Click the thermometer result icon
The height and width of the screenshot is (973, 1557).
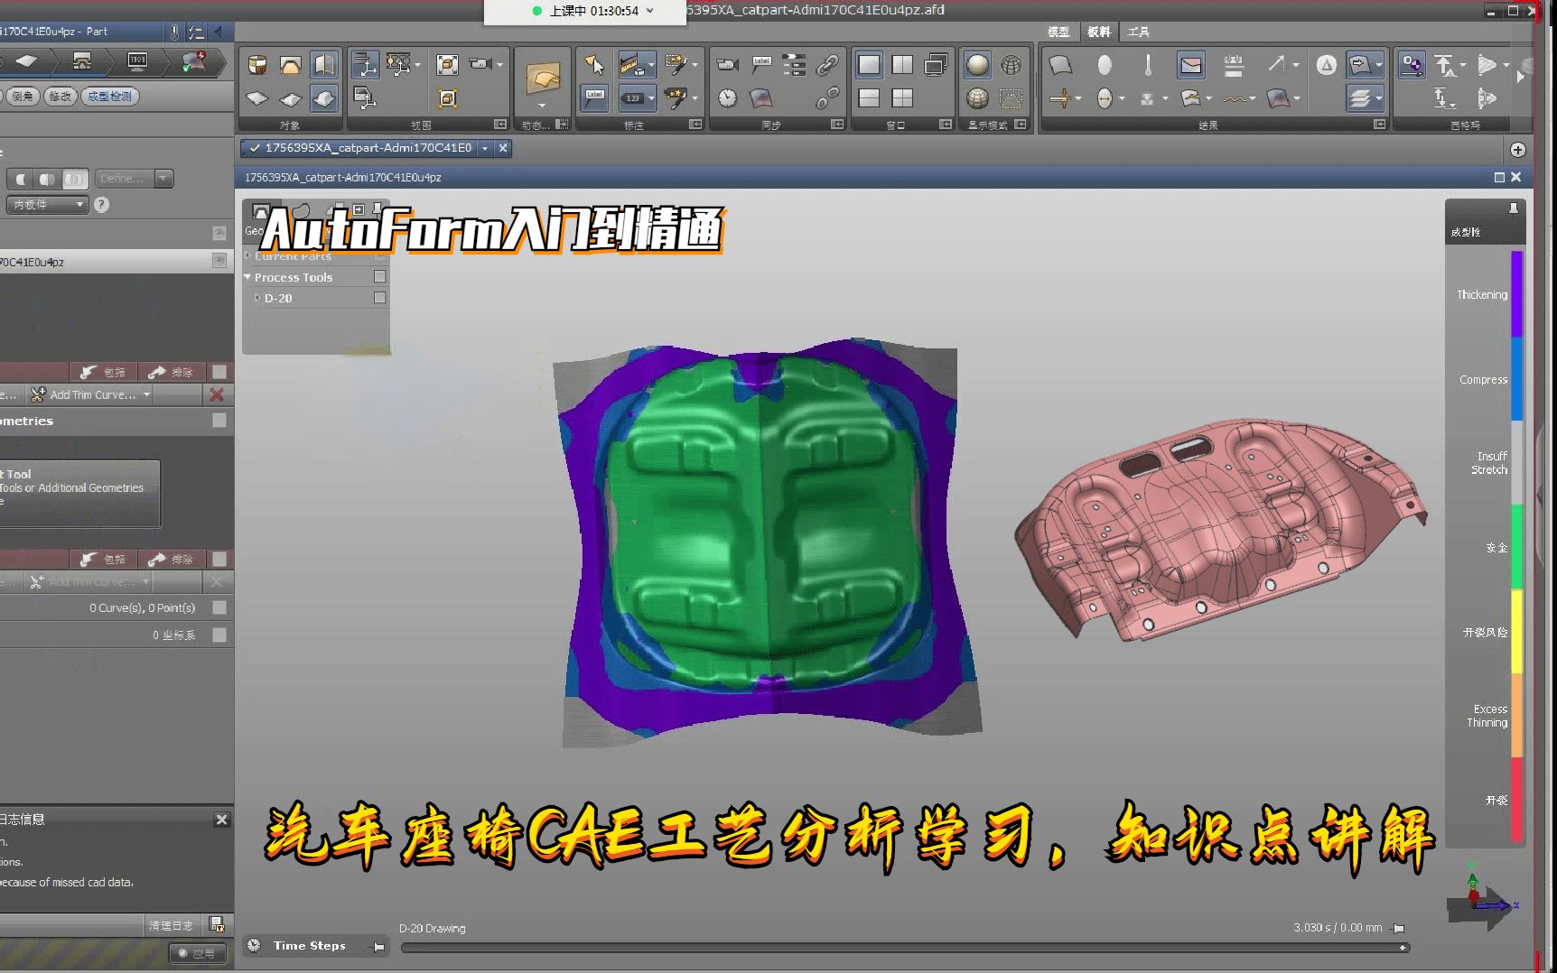(1148, 65)
